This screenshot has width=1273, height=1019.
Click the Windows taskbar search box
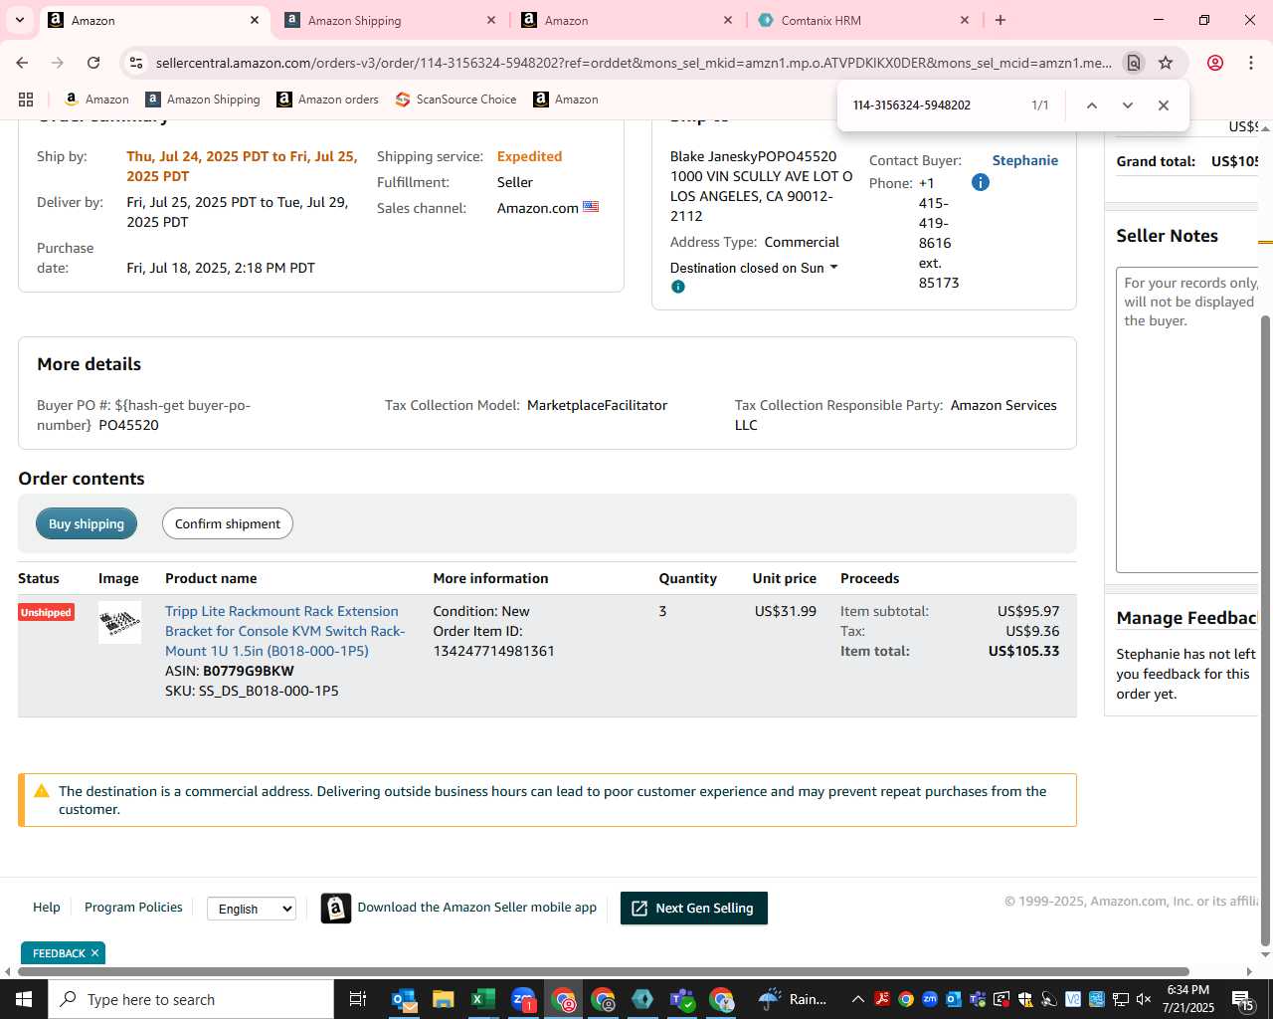coord(191,999)
